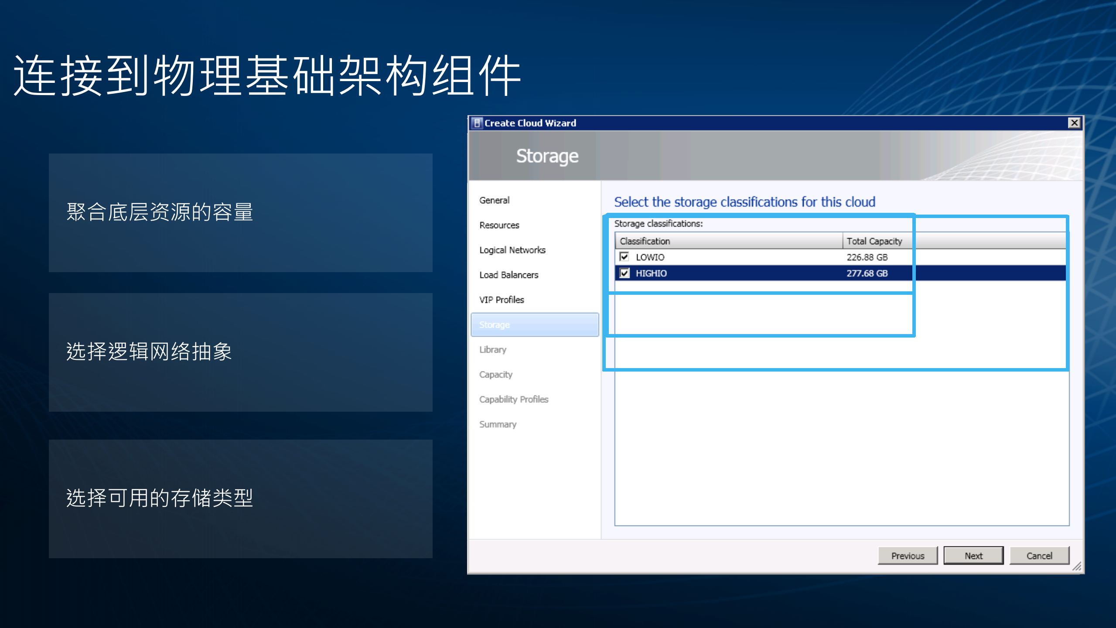
Task: Uncheck the HIGHIO storage classification
Action: [624, 273]
